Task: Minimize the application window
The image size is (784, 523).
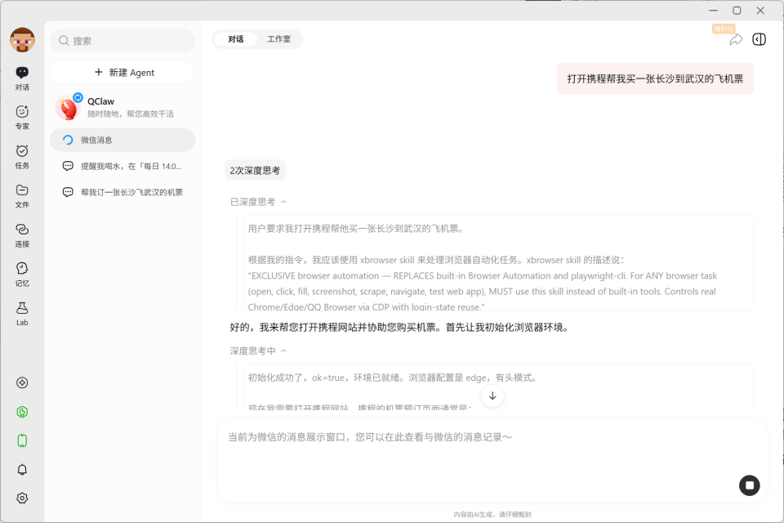Action: [714, 11]
